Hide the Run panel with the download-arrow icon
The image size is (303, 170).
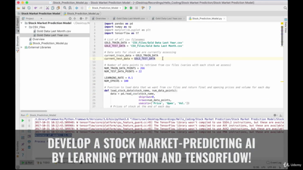[x=281, y=115]
